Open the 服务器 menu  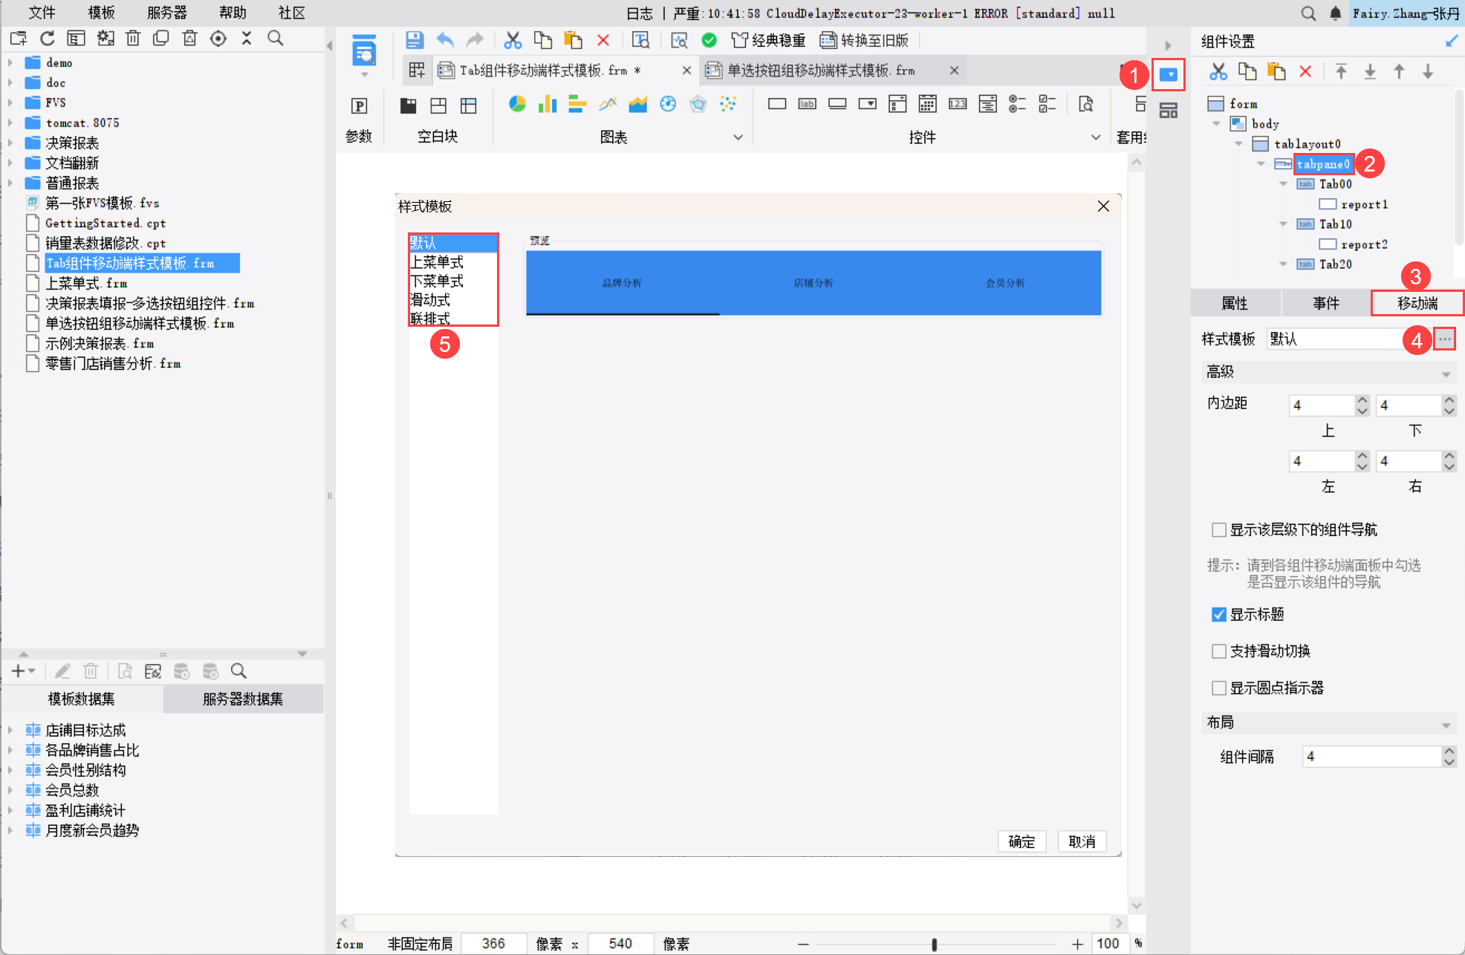(166, 13)
